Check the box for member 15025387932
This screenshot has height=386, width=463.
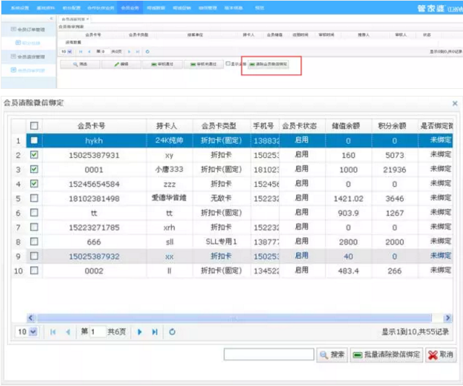coord(35,256)
